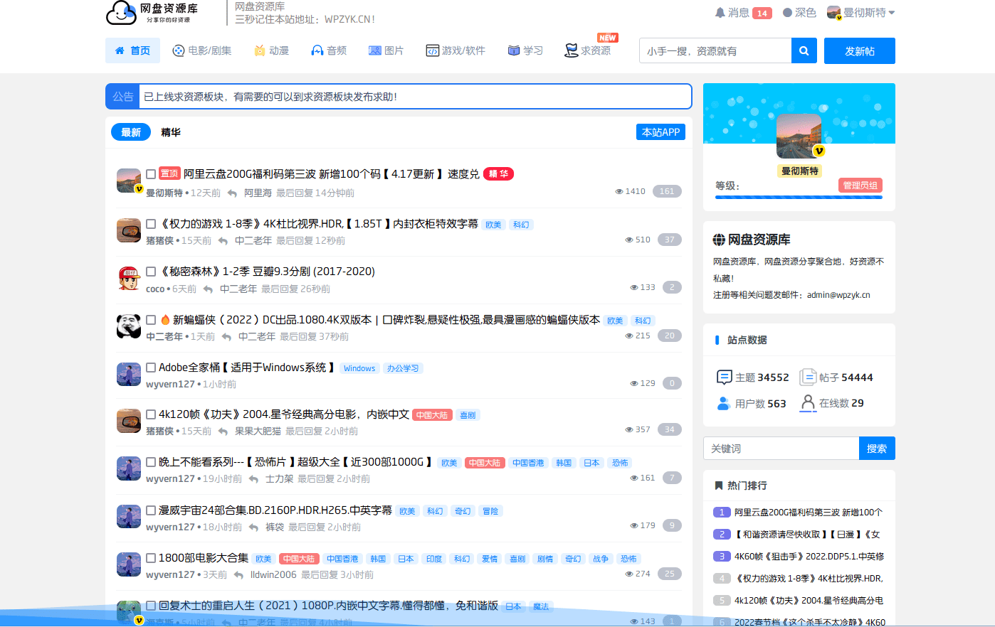995x627 pixels.
Task: Open the Adobe全家桶 post
Action: tap(246, 368)
